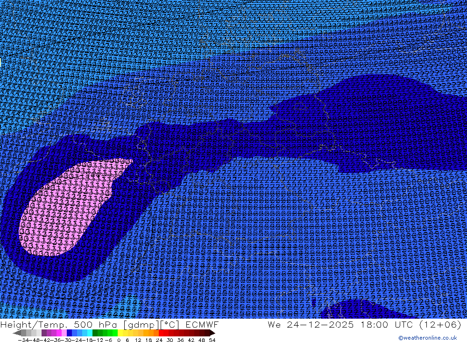
Task: Click the right arrow end of the color scale
Action: [x=212, y=333]
